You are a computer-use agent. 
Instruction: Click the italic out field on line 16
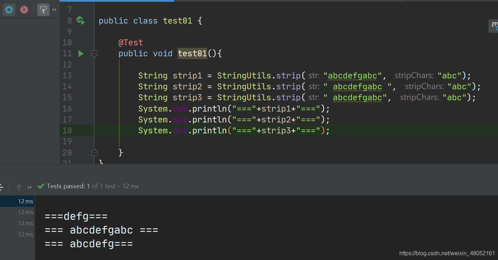(x=180, y=109)
